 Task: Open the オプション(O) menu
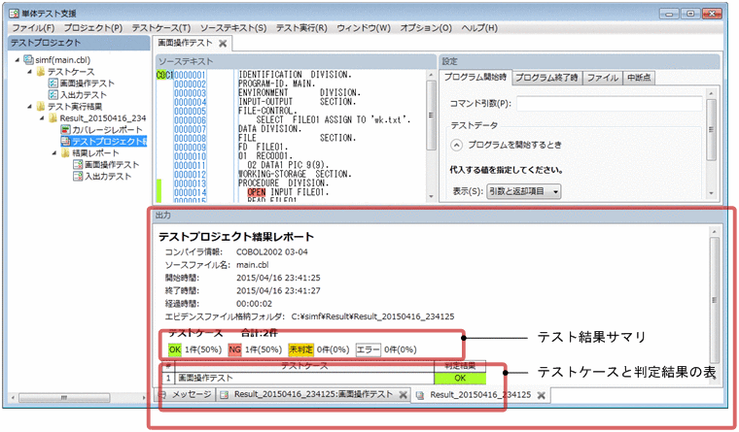[426, 28]
